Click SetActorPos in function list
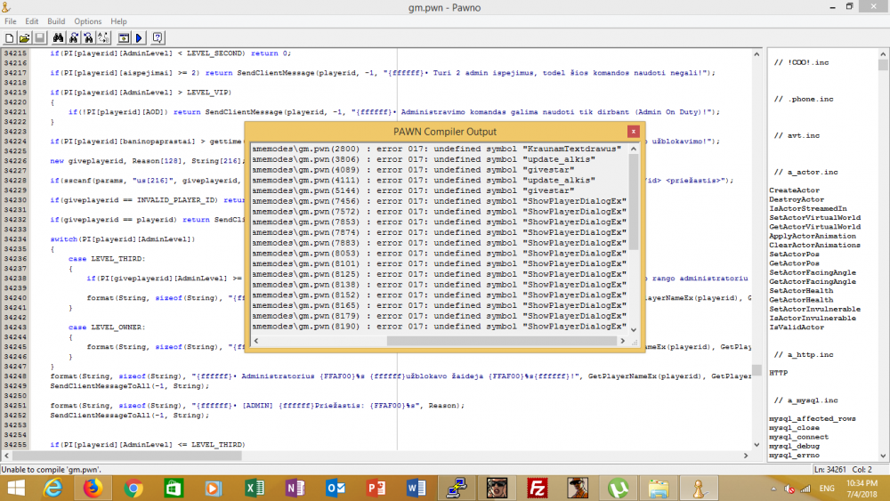 pyautogui.click(x=794, y=255)
